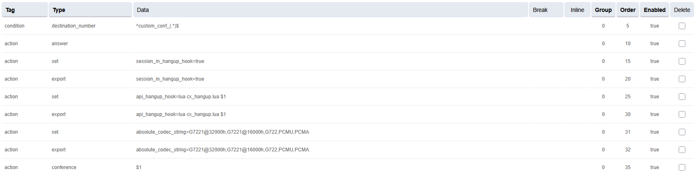
Task: Click the Inline column header
Action: click(x=577, y=10)
